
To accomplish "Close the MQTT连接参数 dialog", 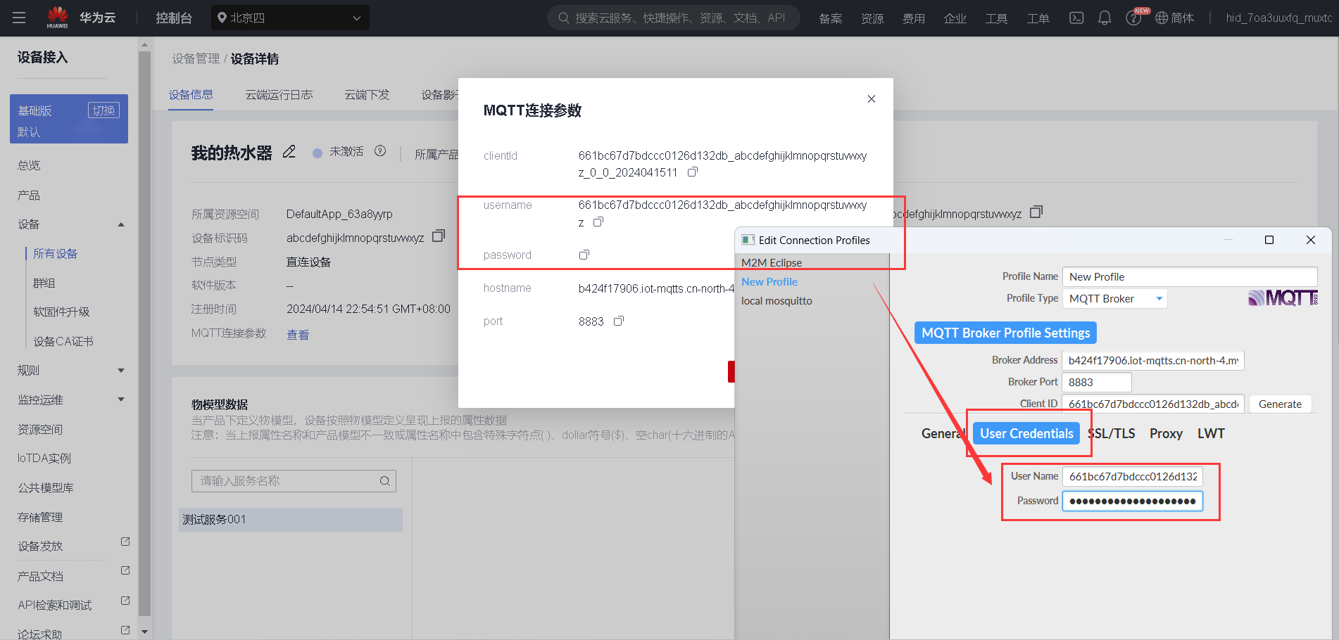I will [x=872, y=99].
